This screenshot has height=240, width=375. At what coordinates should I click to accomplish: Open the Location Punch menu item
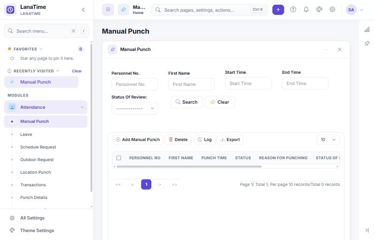point(36,172)
